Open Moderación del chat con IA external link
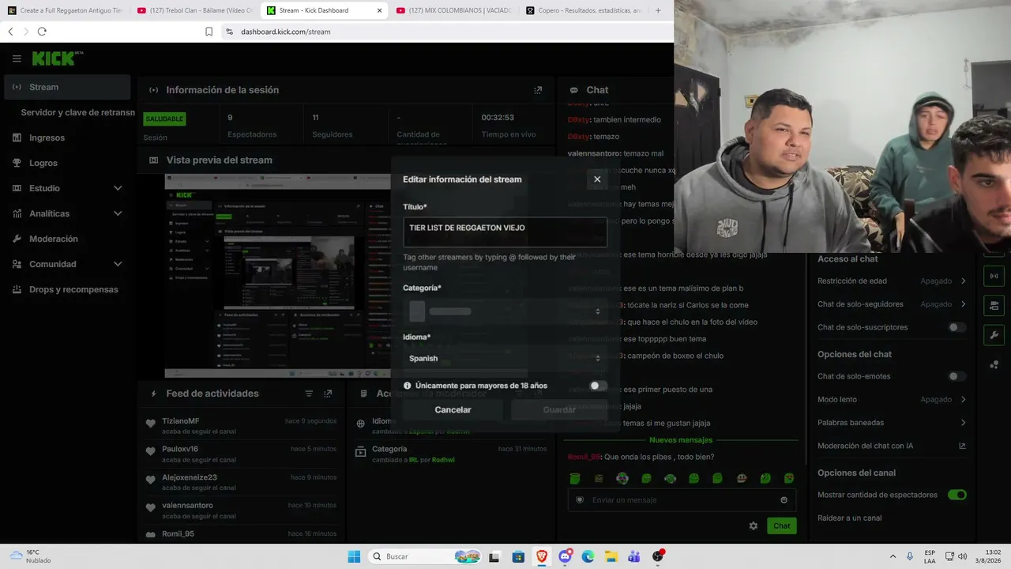 tap(962, 446)
